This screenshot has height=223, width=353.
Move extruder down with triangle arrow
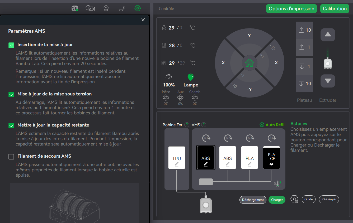[x=328, y=81]
